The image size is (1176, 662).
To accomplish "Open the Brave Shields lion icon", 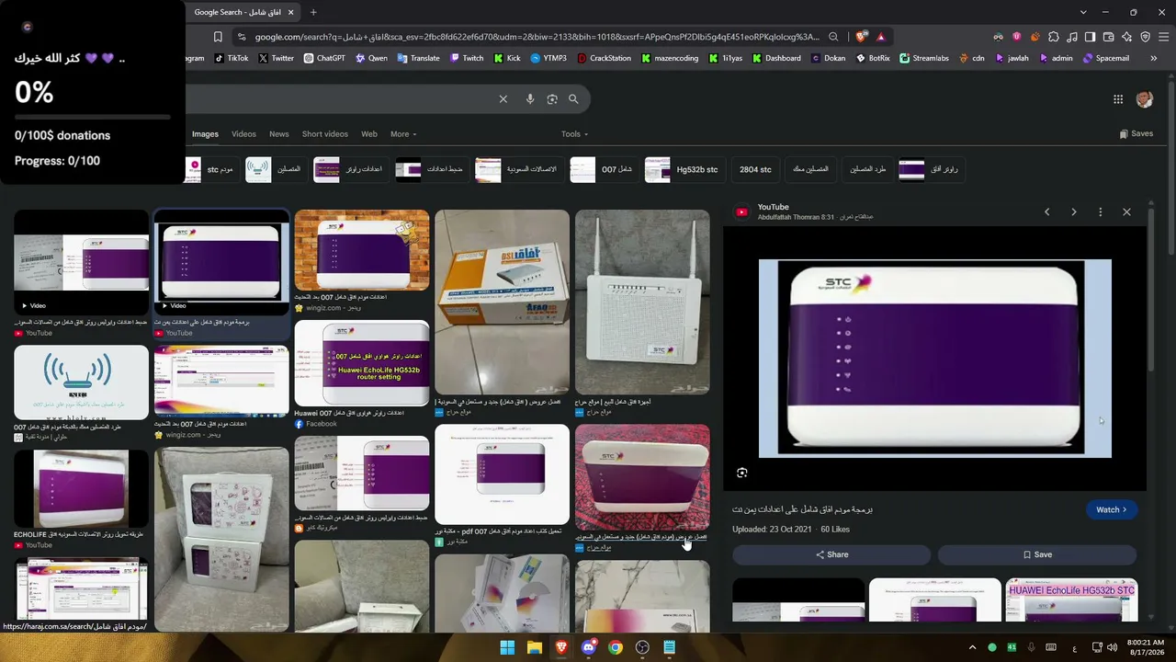I will [861, 37].
